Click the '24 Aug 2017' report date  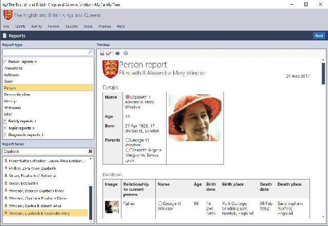tap(298, 76)
